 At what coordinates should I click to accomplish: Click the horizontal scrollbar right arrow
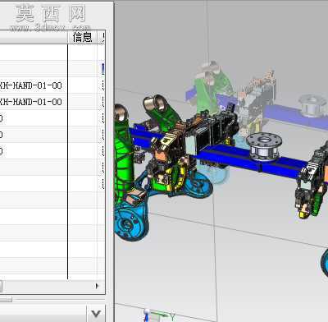click(97, 286)
